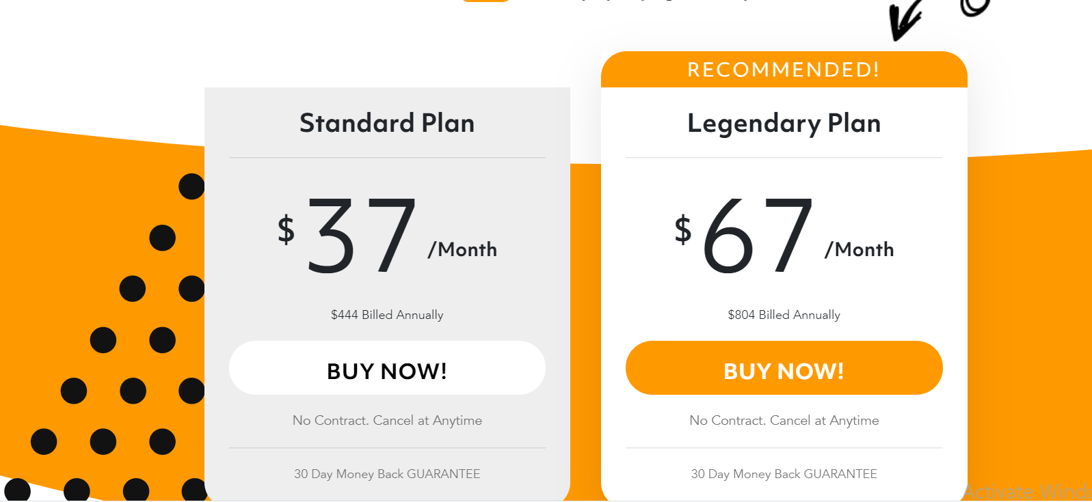Click Standard Plan's 30 Day Money Back GUARANTEE
This screenshot has height=502, width=1092.
(387, 474)
